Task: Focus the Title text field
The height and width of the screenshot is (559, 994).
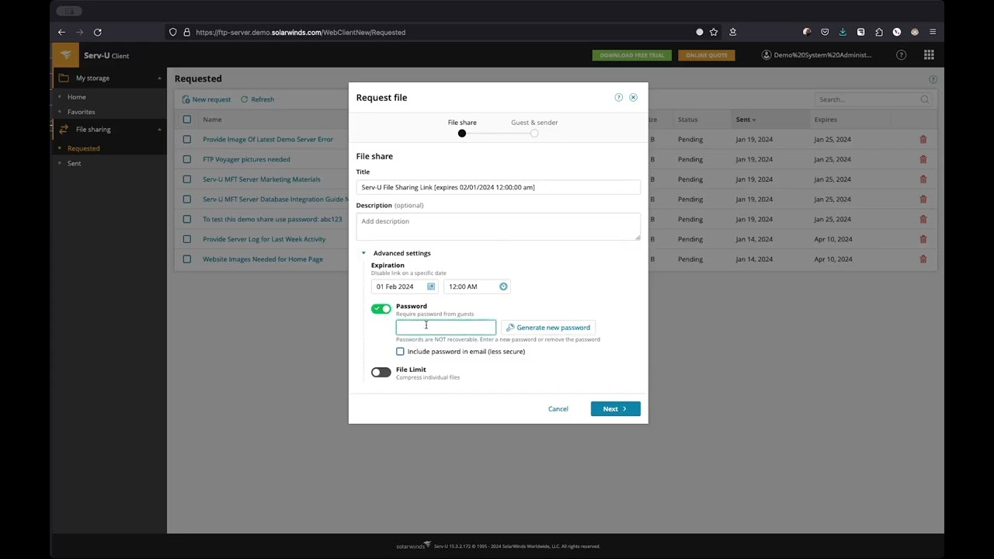Action: pos(498,187)
